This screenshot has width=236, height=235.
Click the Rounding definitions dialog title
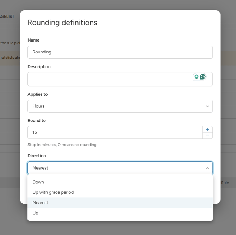click(62, 23)
